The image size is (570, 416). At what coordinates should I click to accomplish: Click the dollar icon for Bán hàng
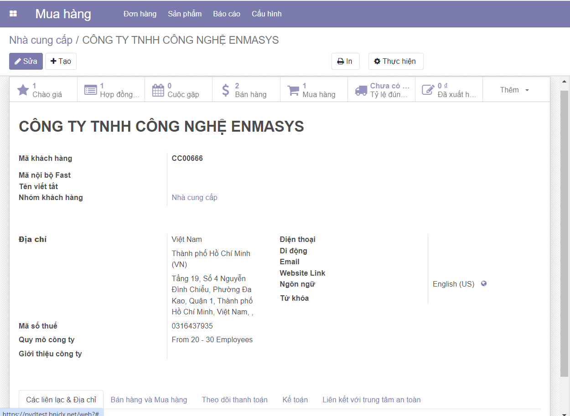point(225,90)
